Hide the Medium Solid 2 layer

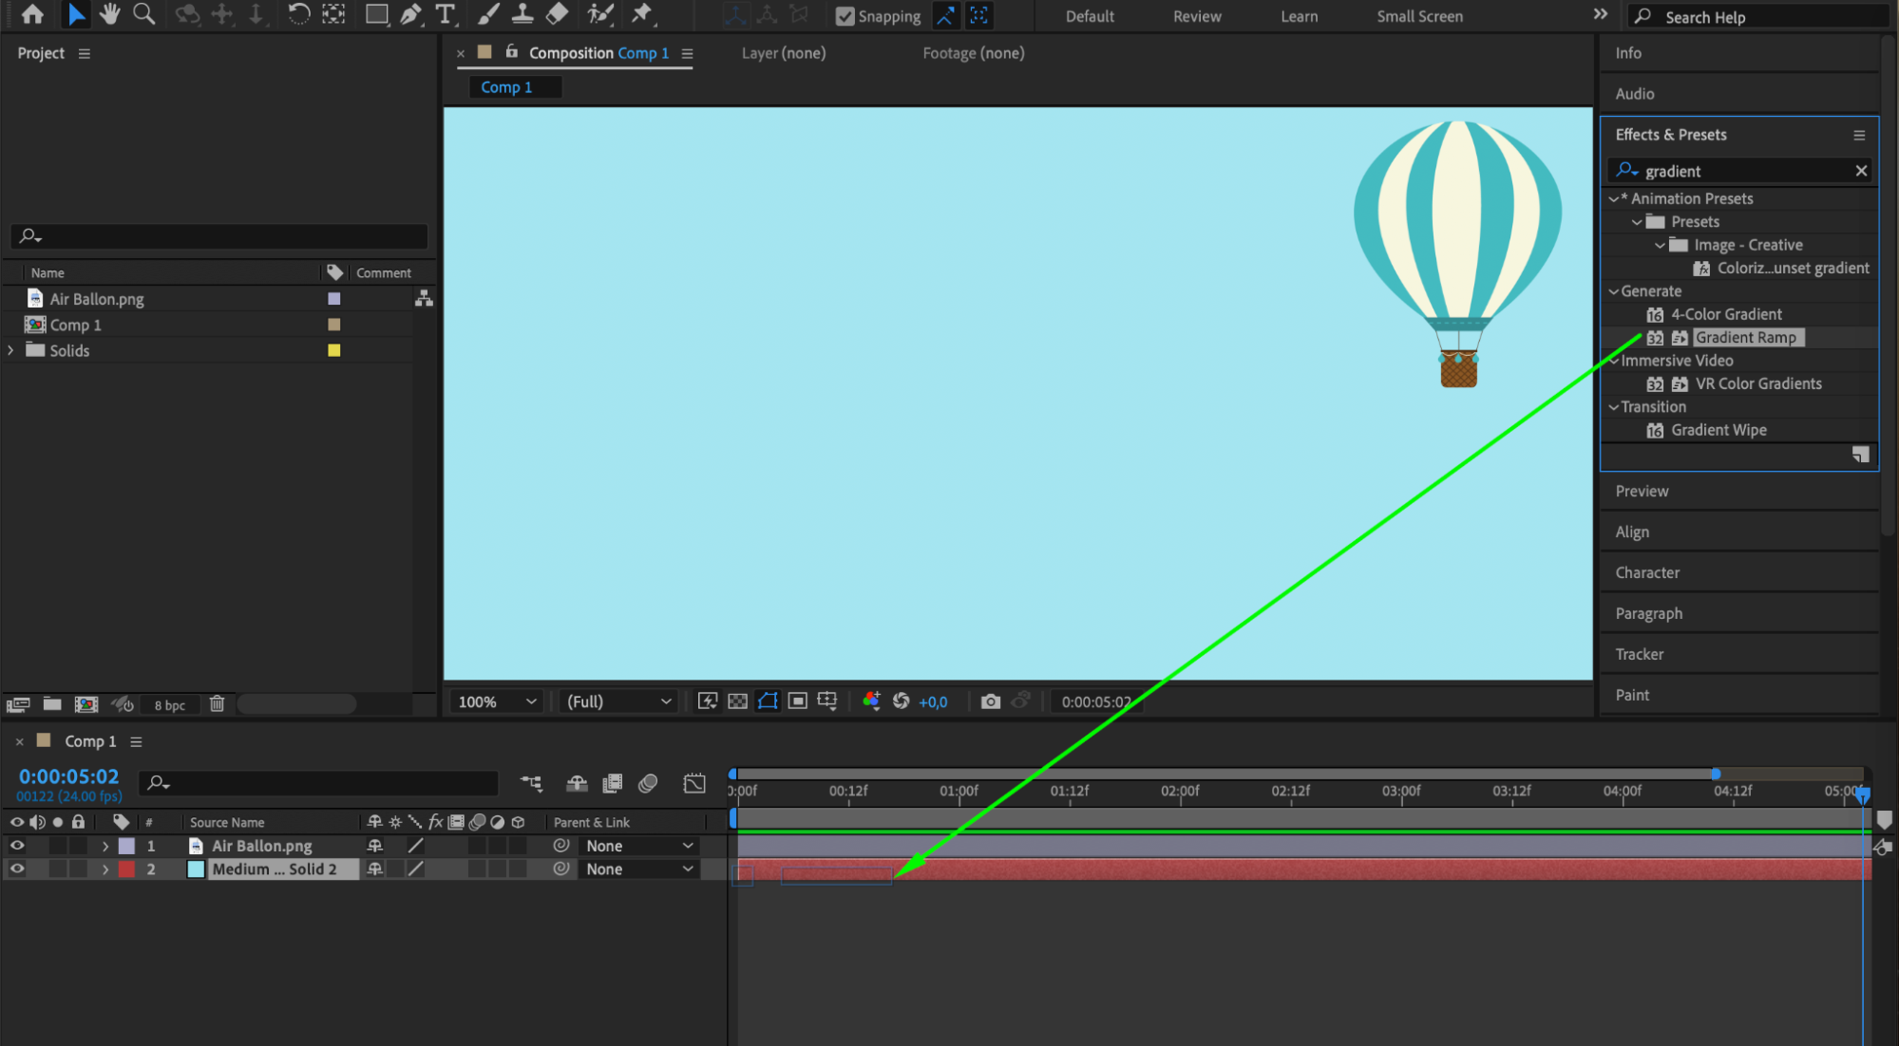coord(17,869)
